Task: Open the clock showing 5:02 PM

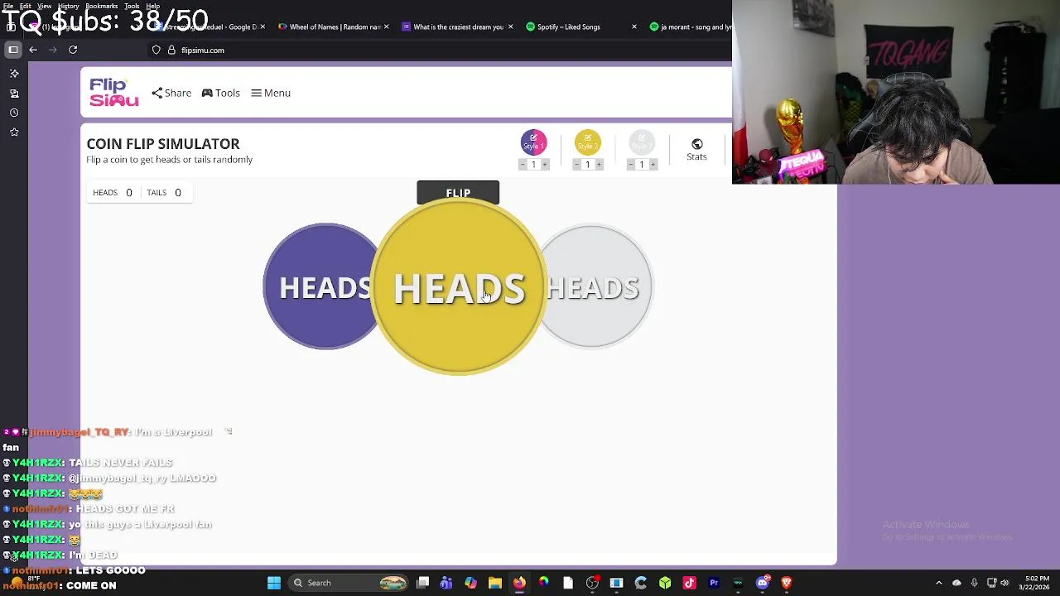Action: pyautogui.click(x=1035, y=582)
